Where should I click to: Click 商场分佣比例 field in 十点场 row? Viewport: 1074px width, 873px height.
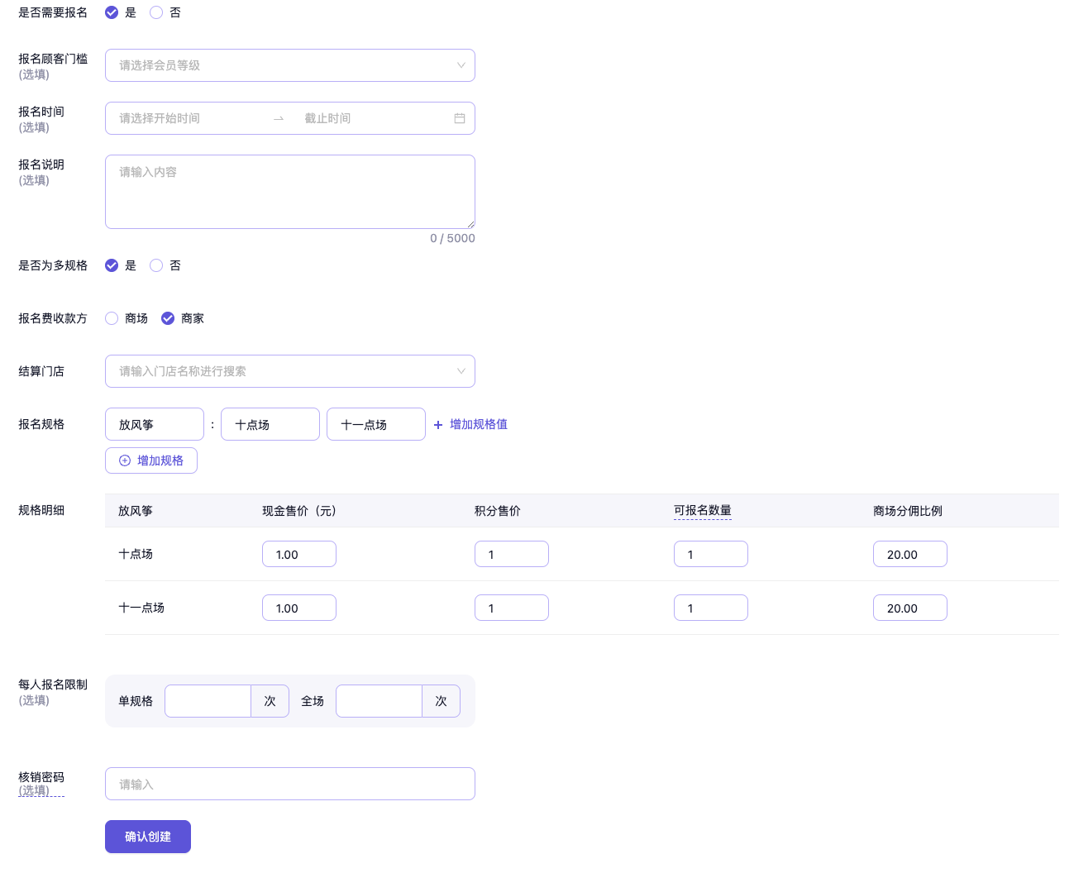pos(909,554)
